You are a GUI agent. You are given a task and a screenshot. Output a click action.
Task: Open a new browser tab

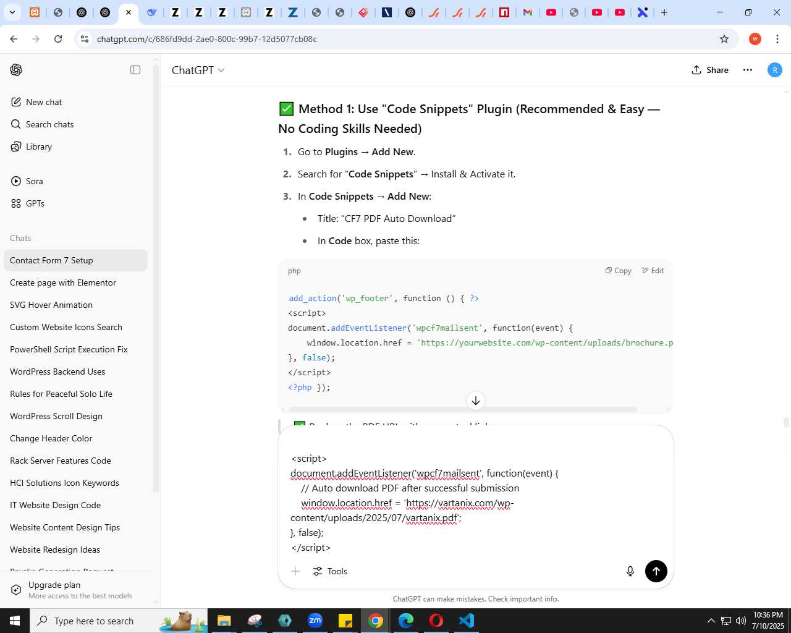point(664,12)
